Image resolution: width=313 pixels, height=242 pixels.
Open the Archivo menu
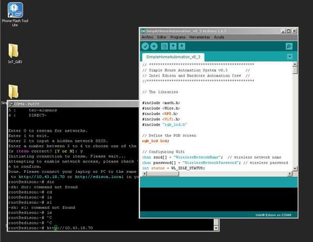point(147,37)
